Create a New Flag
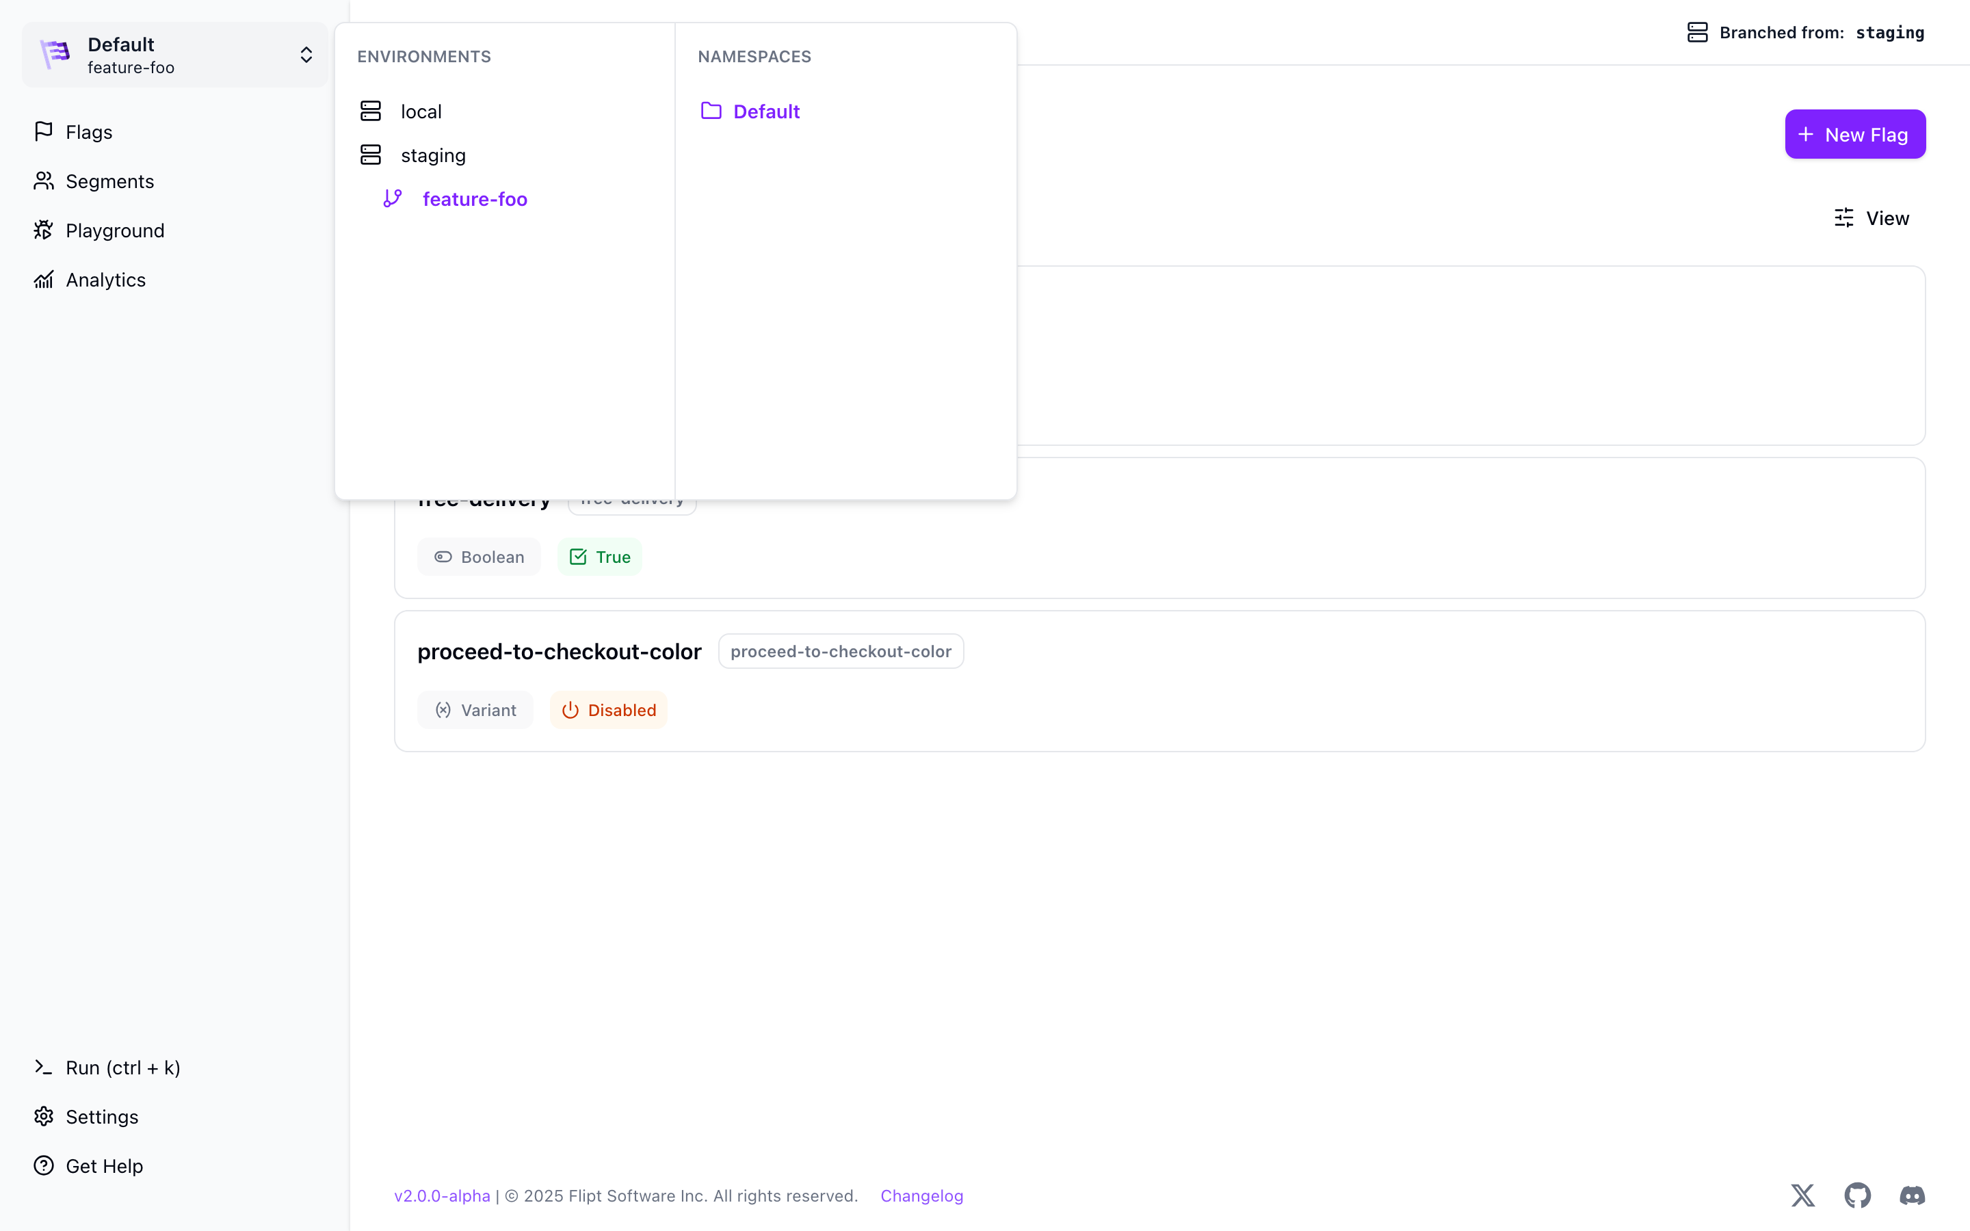The image size is (1970, 1231). coord(1854,134)
